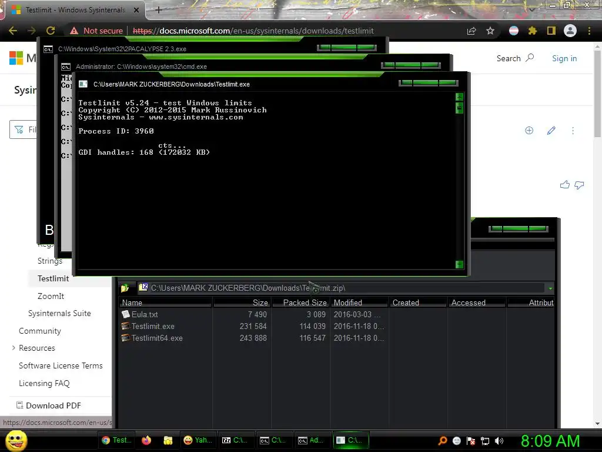Click Download PDF button
This screenshot has height=452, width=602.
pyautogui.click(x=49, y=406)
